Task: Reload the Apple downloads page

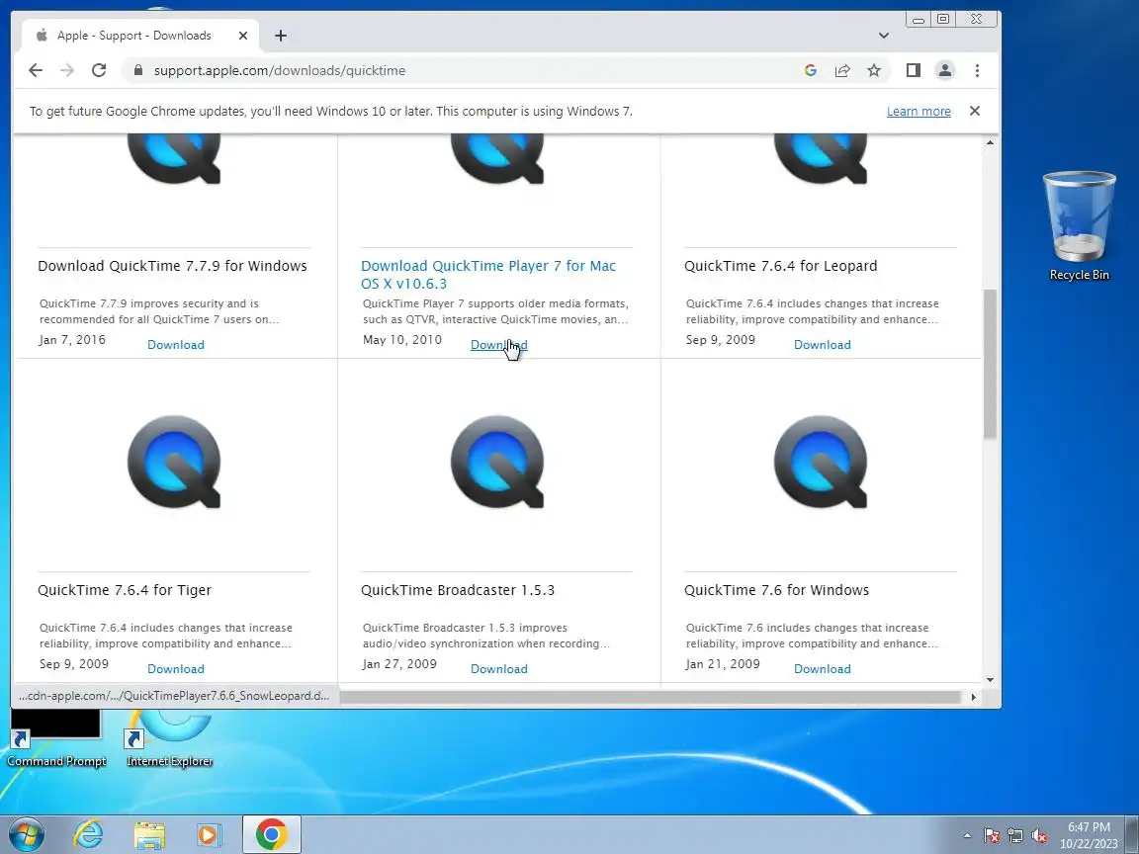Action: (x=99, y=70)
